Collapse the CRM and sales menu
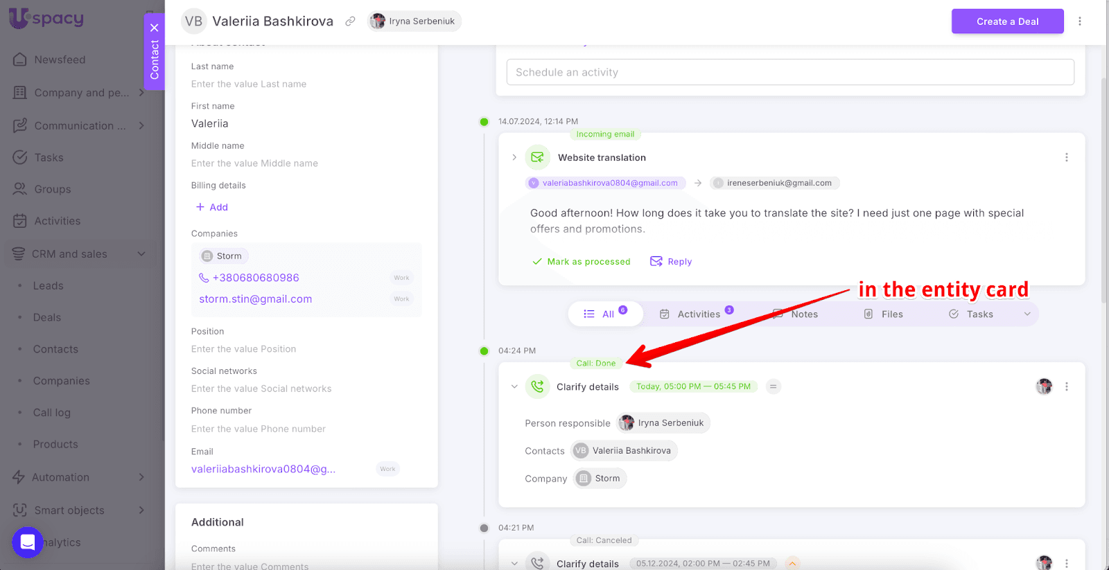Screen dimensions: 1109x570 pyautogui.click(x=141, y=254)
